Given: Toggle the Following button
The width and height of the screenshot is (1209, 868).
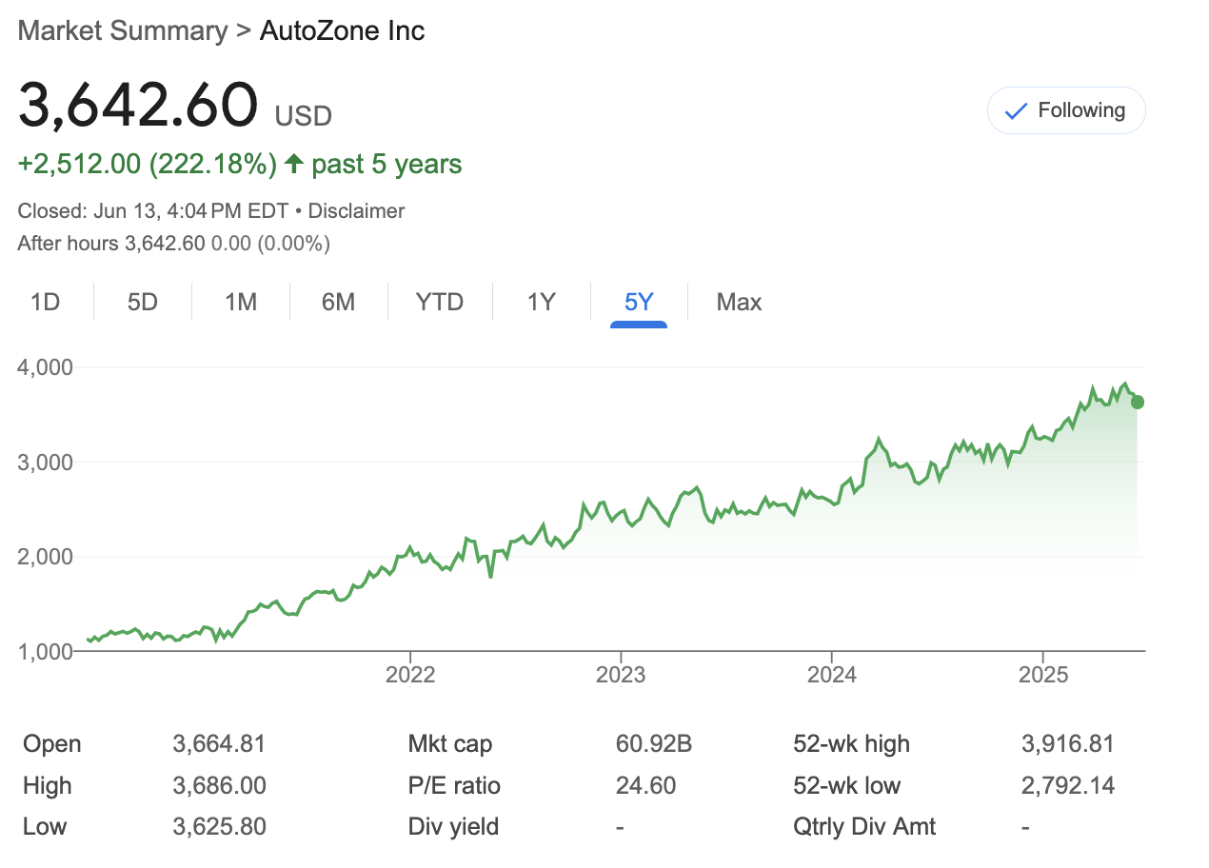Looking at the screenshot, I should 1066,110.
